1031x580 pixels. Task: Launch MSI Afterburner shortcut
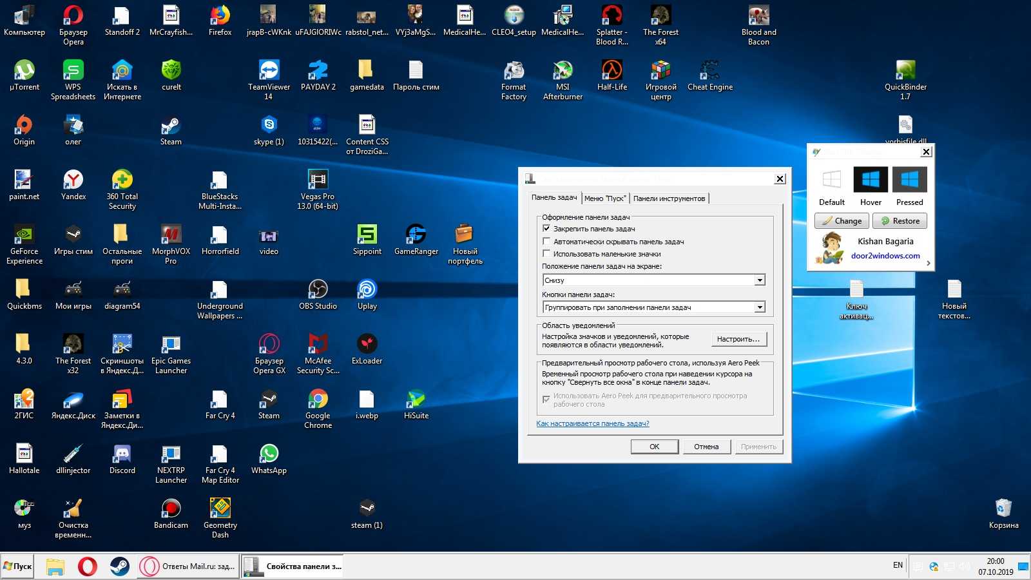point(563,80)
